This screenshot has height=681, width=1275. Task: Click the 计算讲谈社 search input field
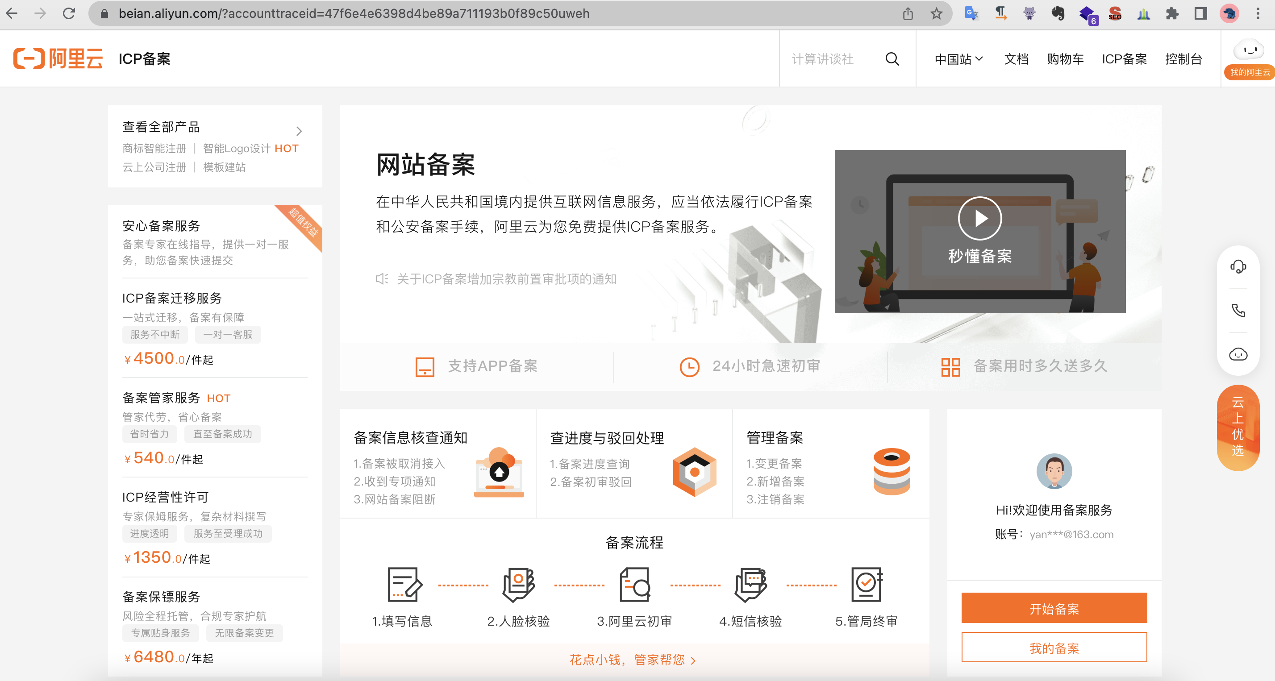coord(832,59)
